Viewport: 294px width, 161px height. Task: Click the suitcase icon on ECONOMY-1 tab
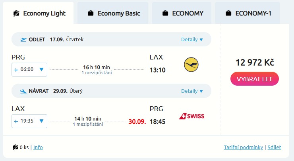pyautogui.click(x=228, y=13)
